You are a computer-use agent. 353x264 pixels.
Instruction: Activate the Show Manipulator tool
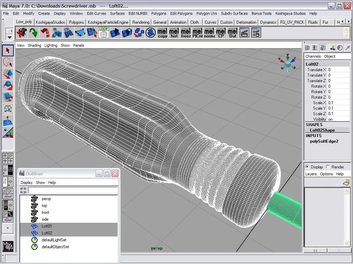8,132
